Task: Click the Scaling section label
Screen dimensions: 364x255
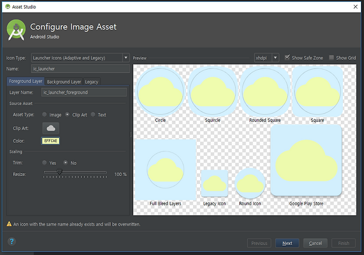Action: 16,152
